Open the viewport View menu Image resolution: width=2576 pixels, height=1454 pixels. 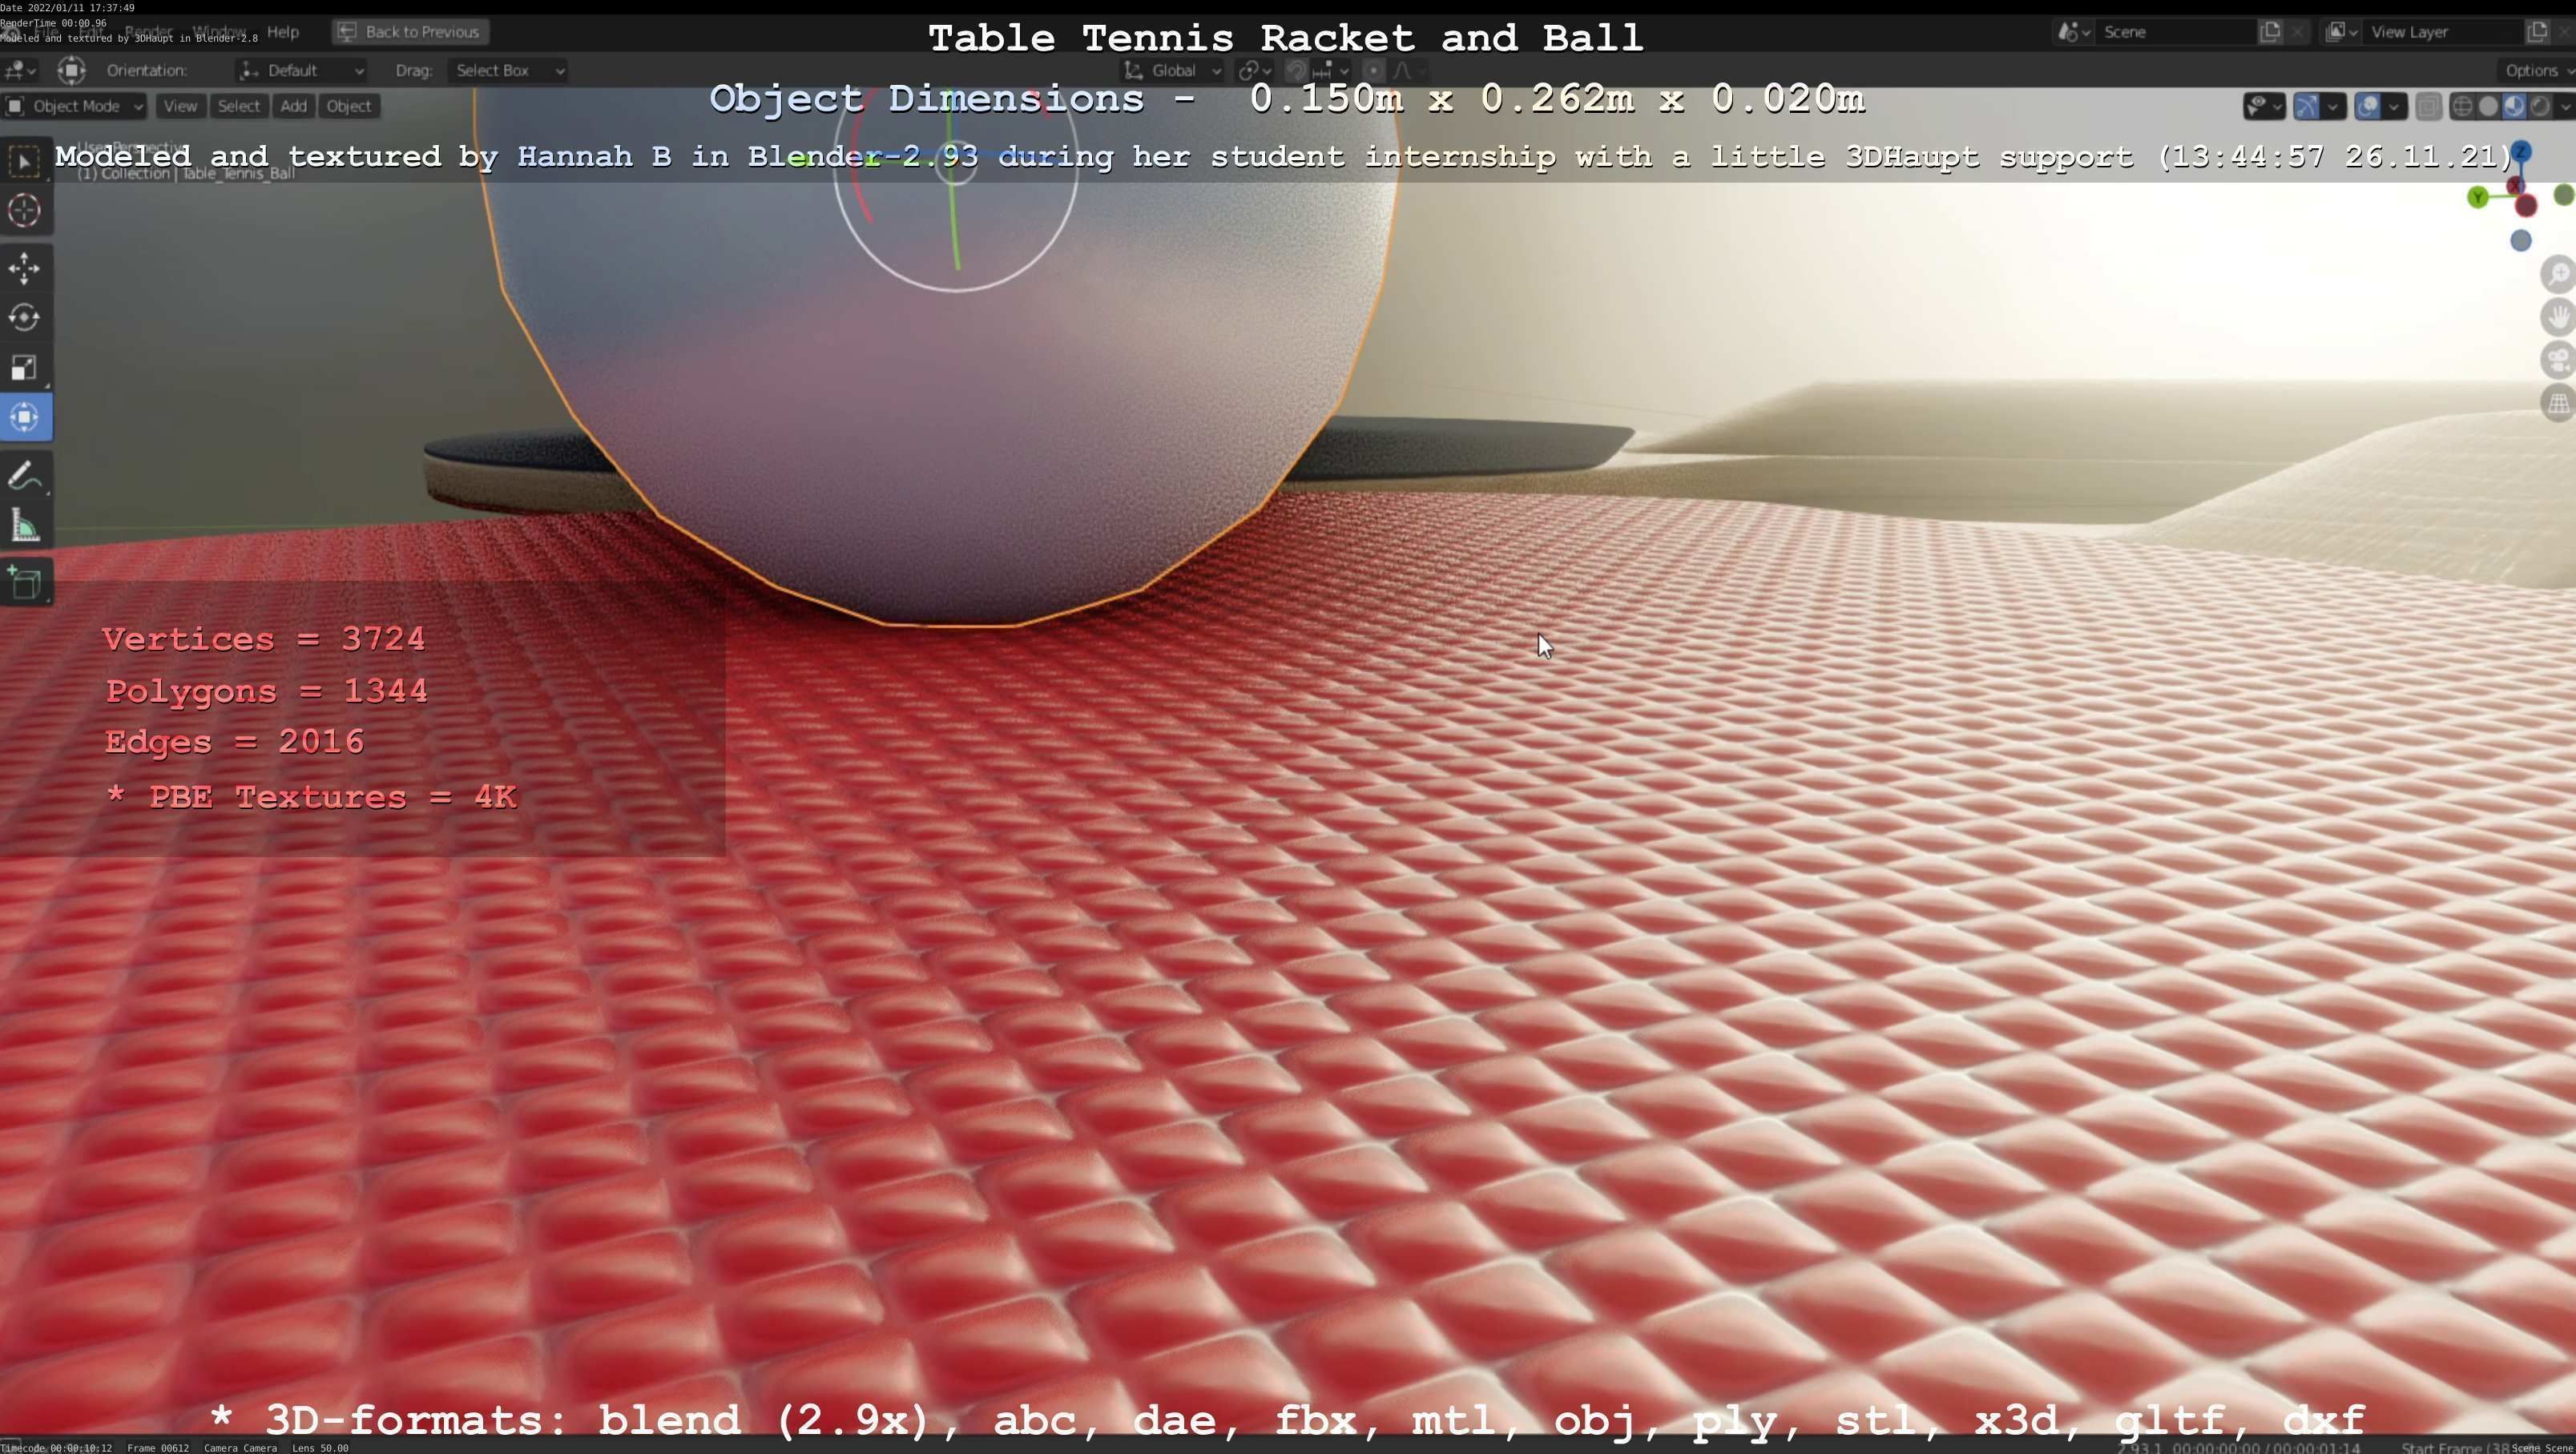tap(180, 106)
